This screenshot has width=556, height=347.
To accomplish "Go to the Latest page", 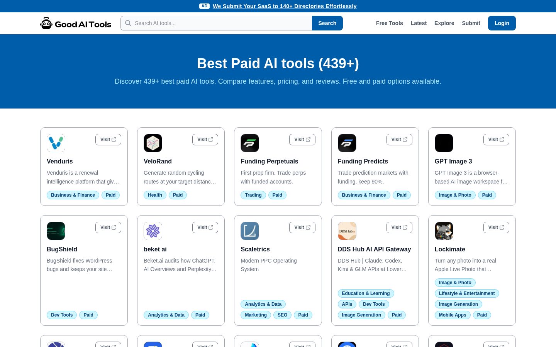I will tap(419, 23).
